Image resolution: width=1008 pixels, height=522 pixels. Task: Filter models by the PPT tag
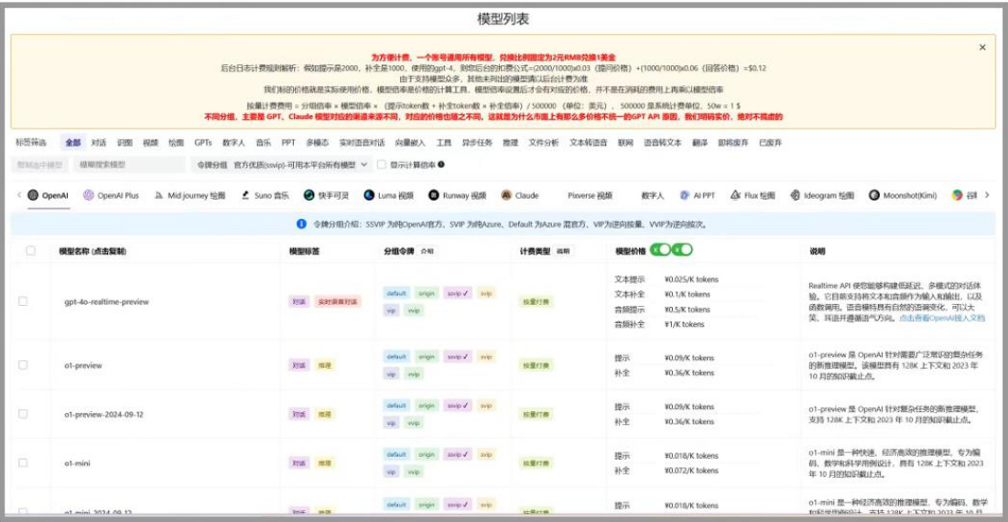coord(288,143)
